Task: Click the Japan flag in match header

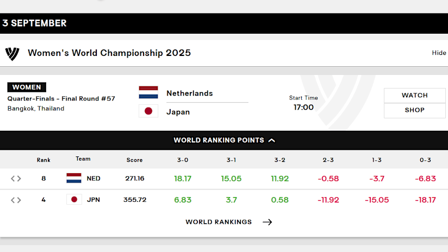Action: pyautogui.click(x=148, y=111)
